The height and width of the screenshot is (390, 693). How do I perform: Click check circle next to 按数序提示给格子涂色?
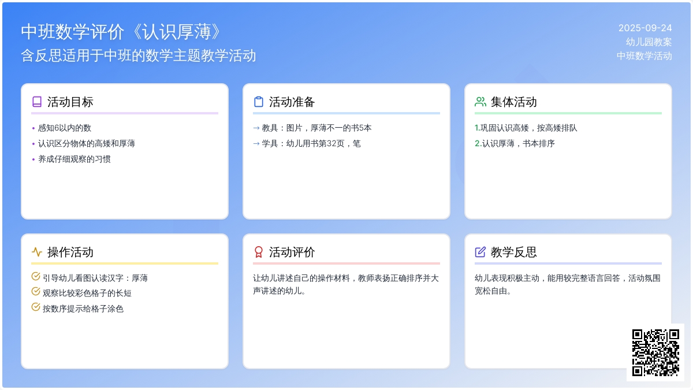tap(36, 307)
